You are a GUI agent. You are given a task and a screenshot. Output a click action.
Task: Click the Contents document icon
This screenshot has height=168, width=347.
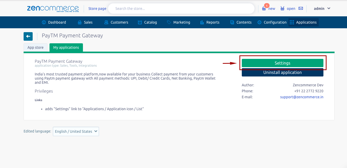(x=232, y=22)
